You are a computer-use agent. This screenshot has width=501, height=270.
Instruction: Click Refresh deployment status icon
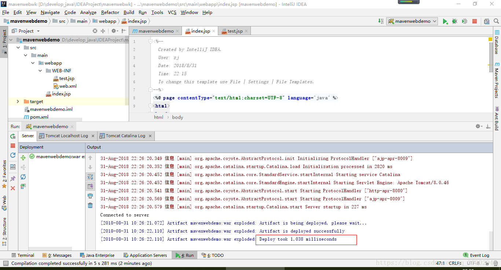coord(23,177)
